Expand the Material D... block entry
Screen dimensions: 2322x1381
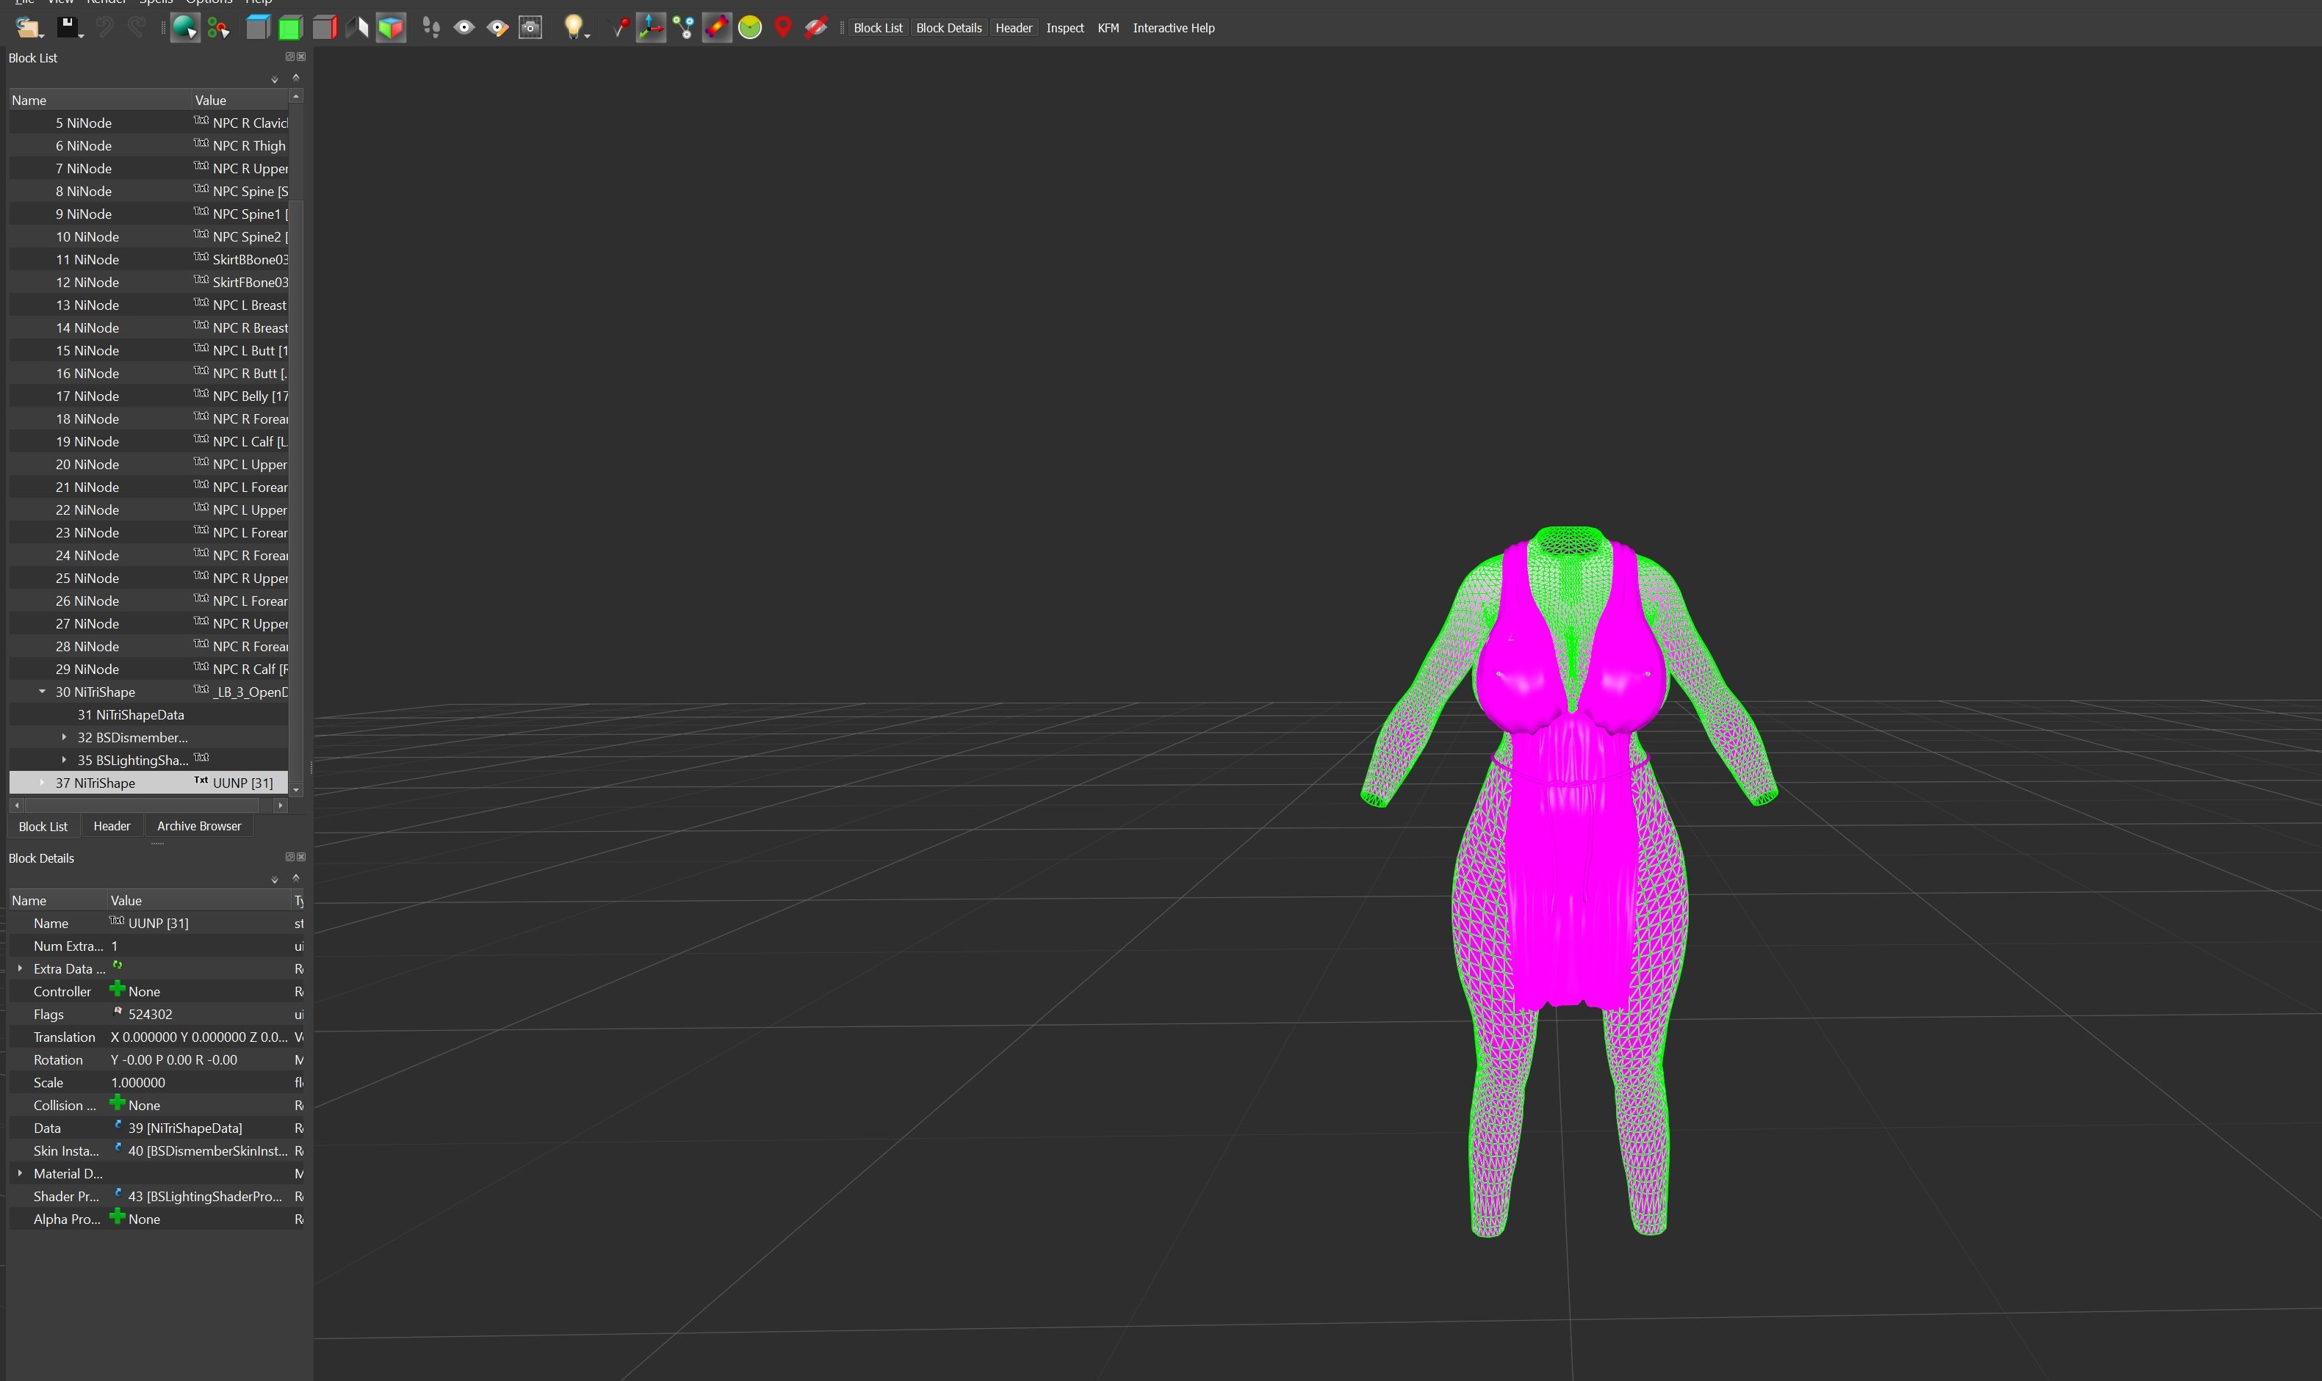pyautogui.click(x=20, y=1172)
